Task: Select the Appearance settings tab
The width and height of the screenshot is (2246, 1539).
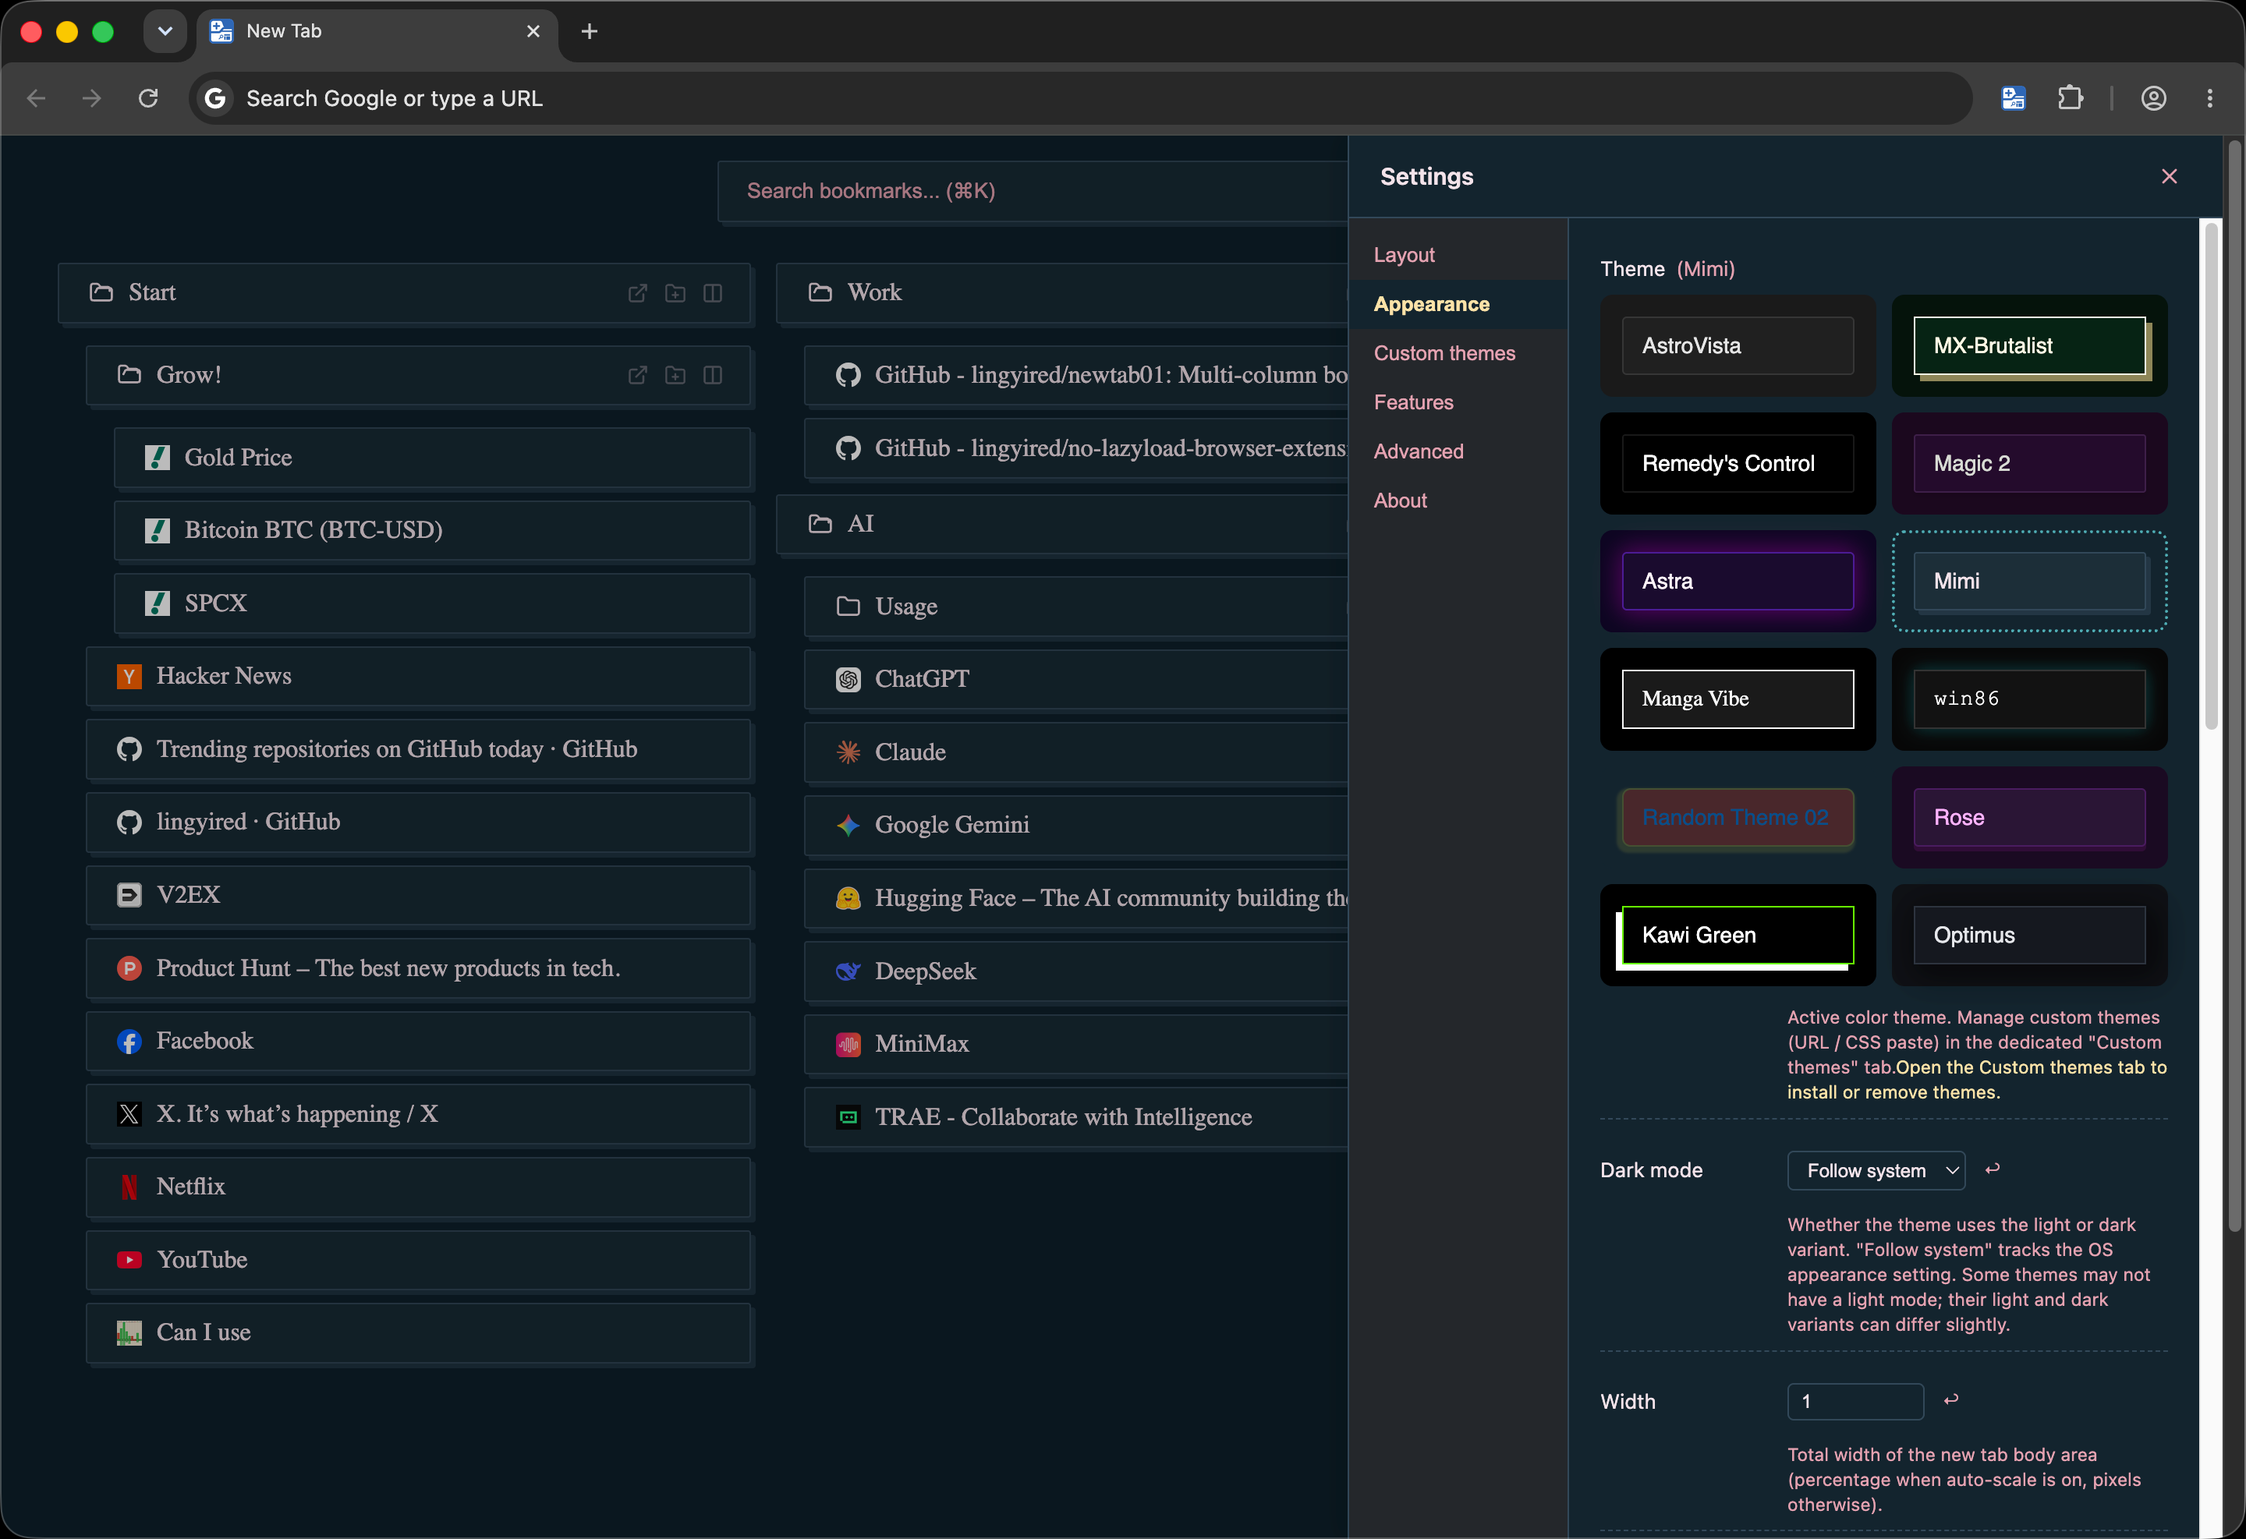Action: click(1458, 304)
